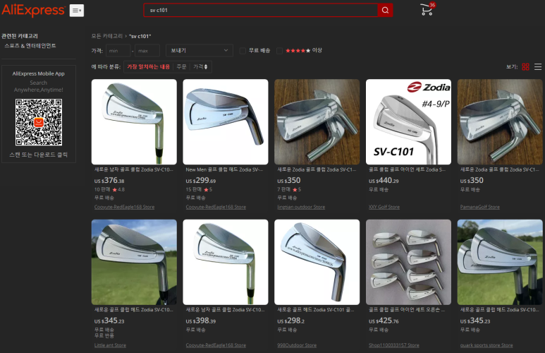Open the US $425.76 iron set thumbnail
This screenshot has height=353, width=545.
pyautogui.click(x=408, y=262)
